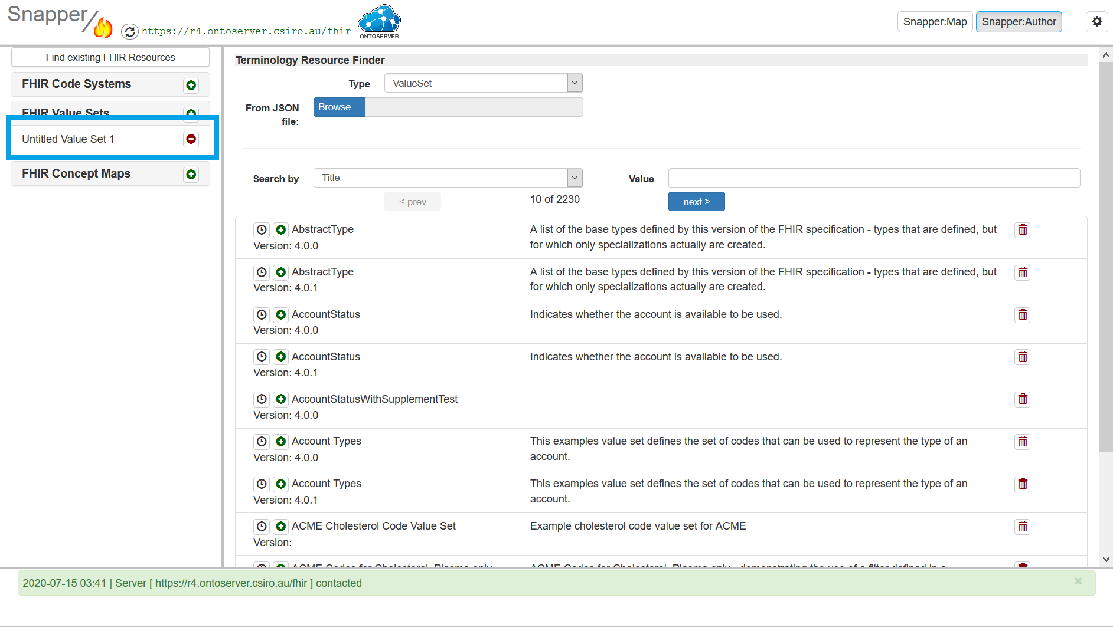This screenshot has width=1113, height=644.
Task: Click the scroll up arrow of results panel
Action: pyautogui.click(x=1105, y=55)
